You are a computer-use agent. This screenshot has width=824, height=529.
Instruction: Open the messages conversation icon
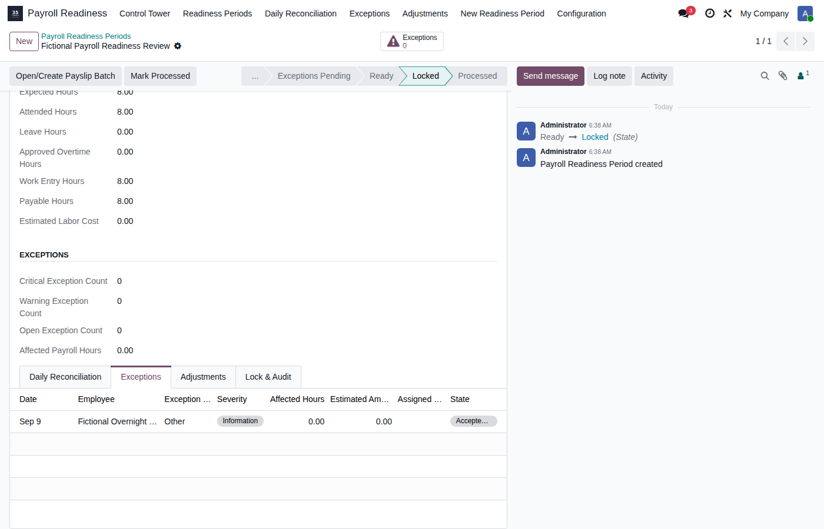pyautogui.click(x=684, y=13)
